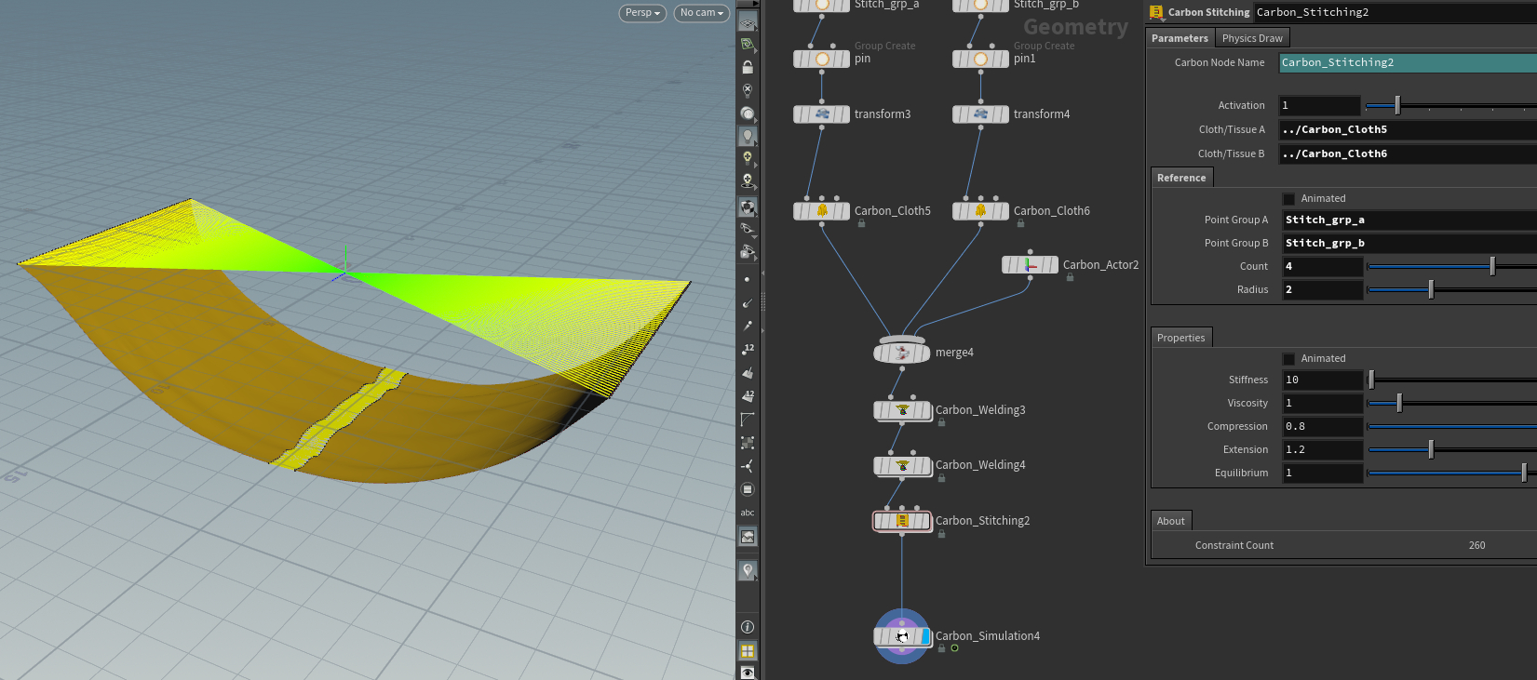This screenshot has height=680, width=1537.
Task: Enable Animated checkbox under Reference
Action: 1288,199
